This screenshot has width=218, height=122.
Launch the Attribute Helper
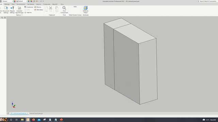(85, 10)
